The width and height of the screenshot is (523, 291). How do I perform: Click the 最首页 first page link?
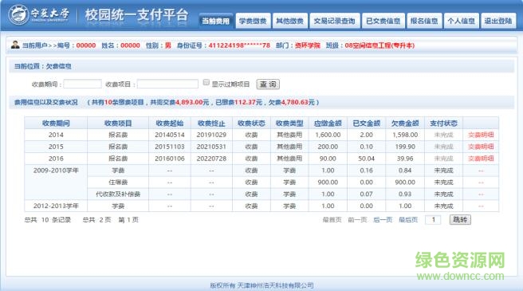click(332, 219)
